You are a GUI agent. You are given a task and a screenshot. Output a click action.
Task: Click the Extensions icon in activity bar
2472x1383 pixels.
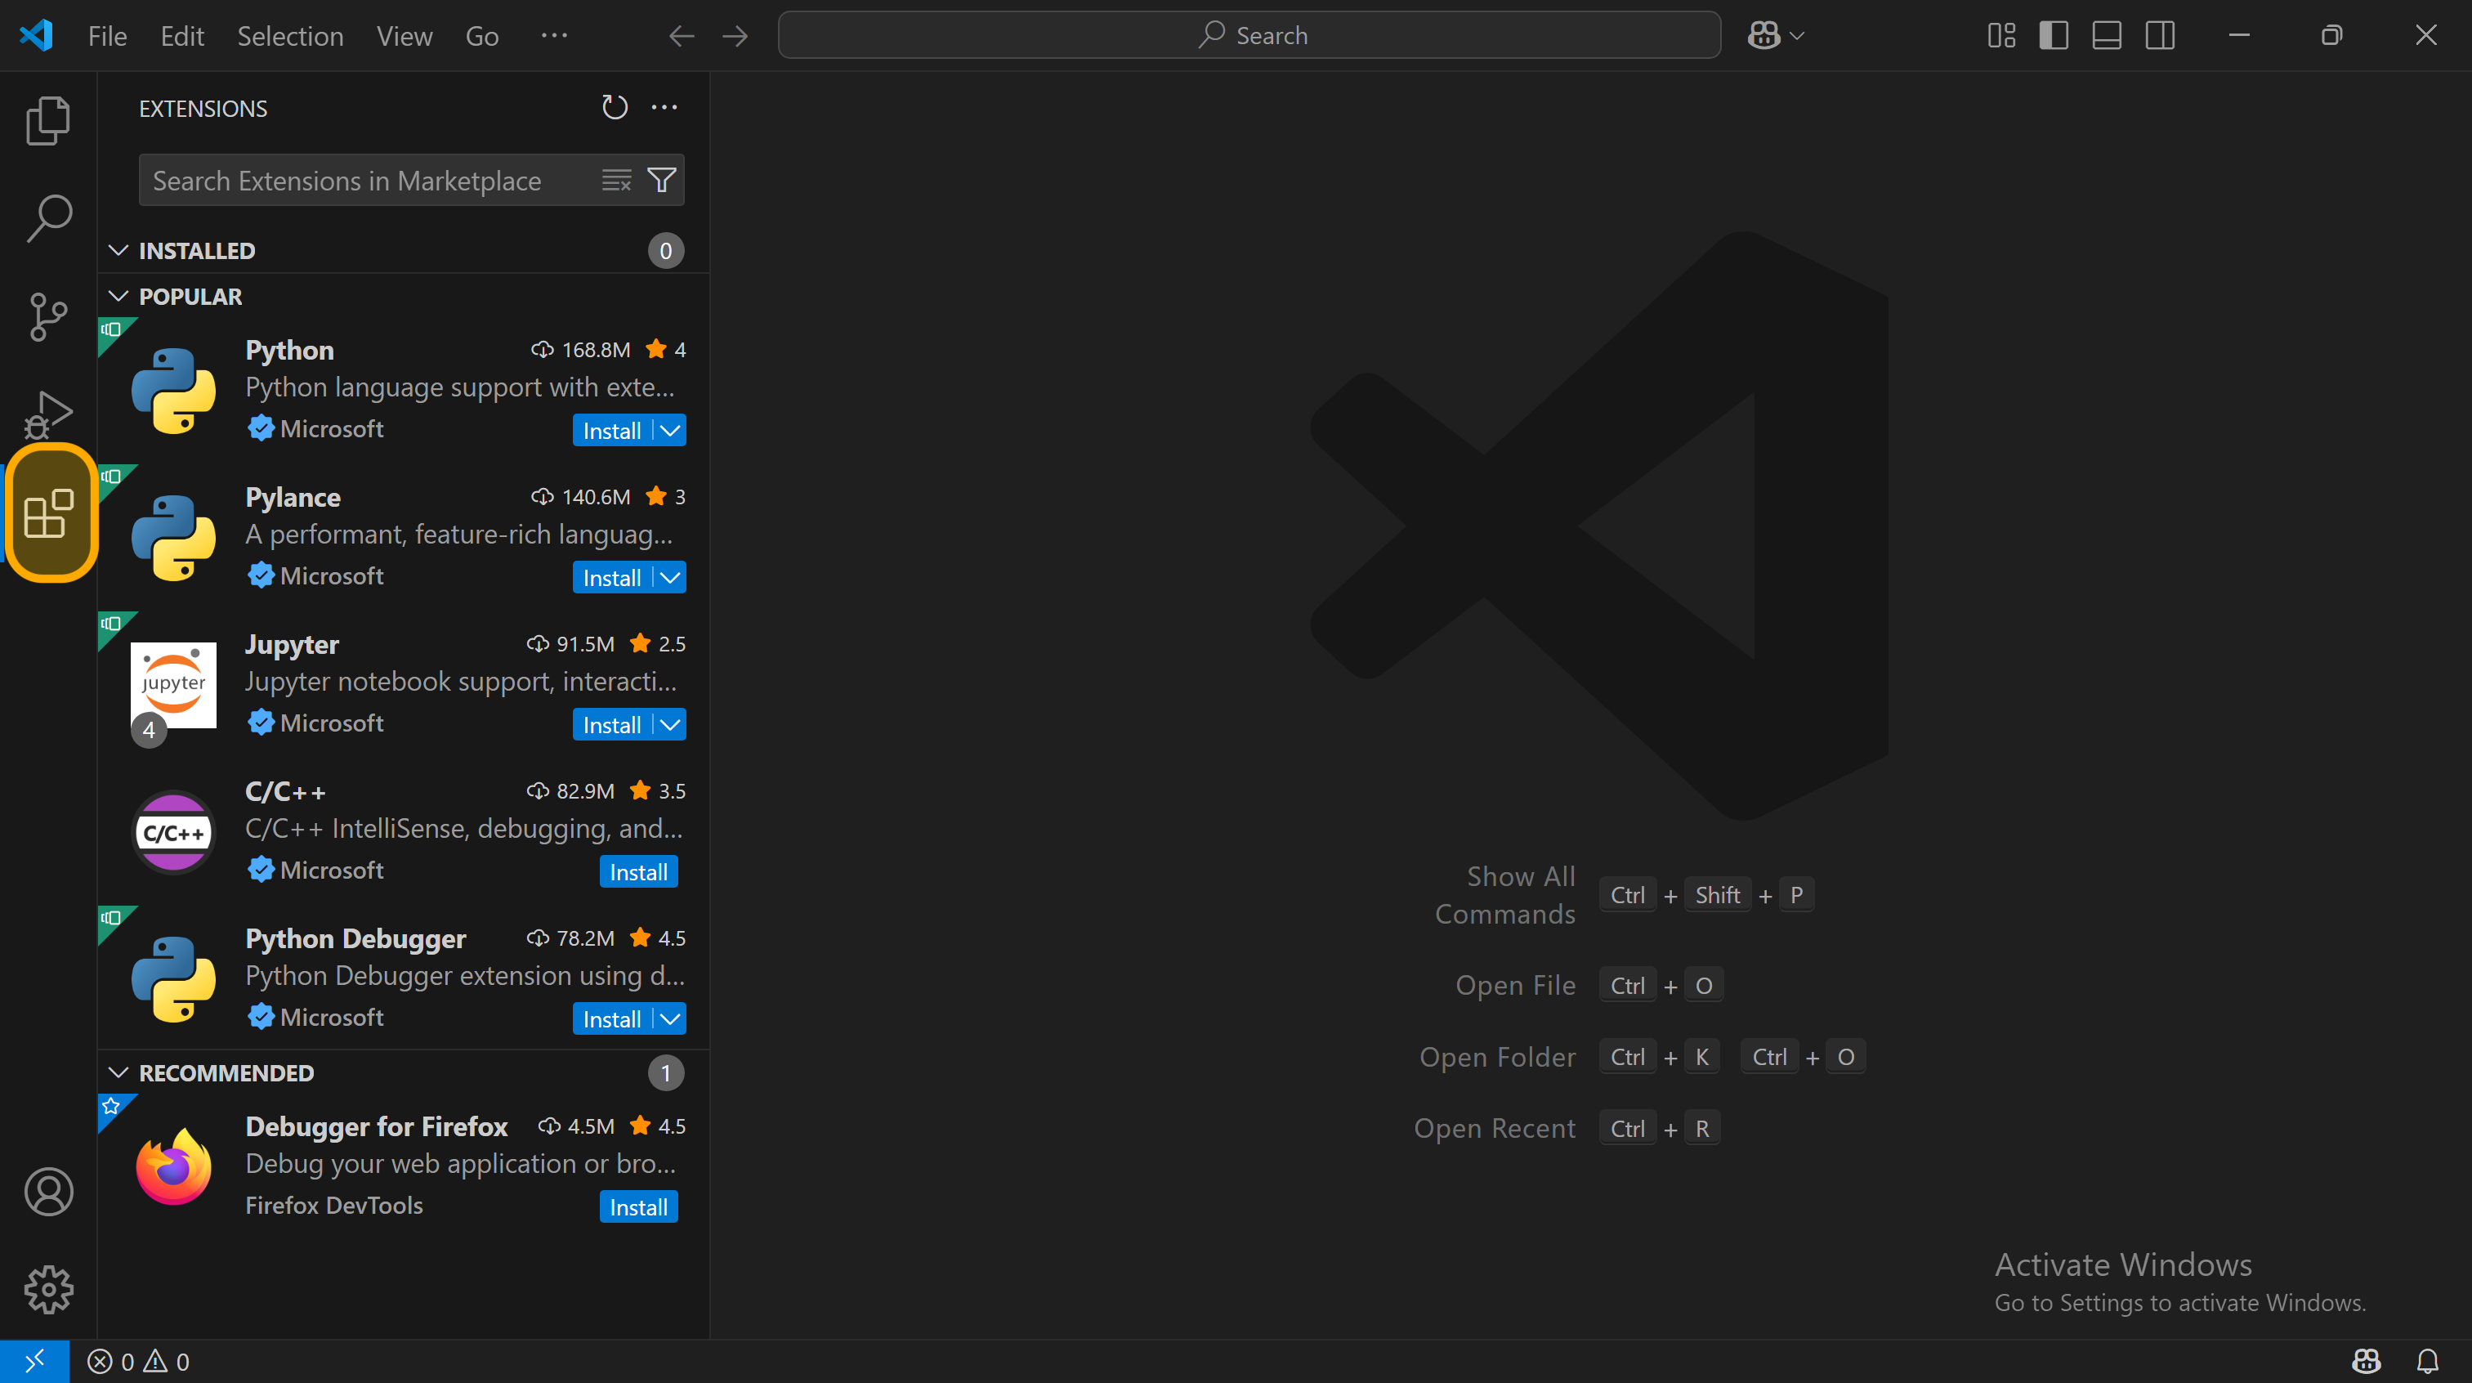click(48, 512)
